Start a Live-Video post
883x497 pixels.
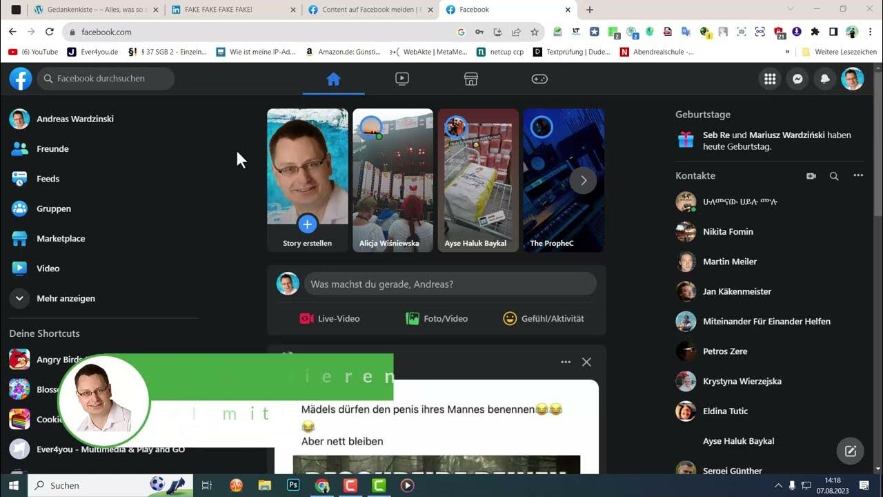330,318
